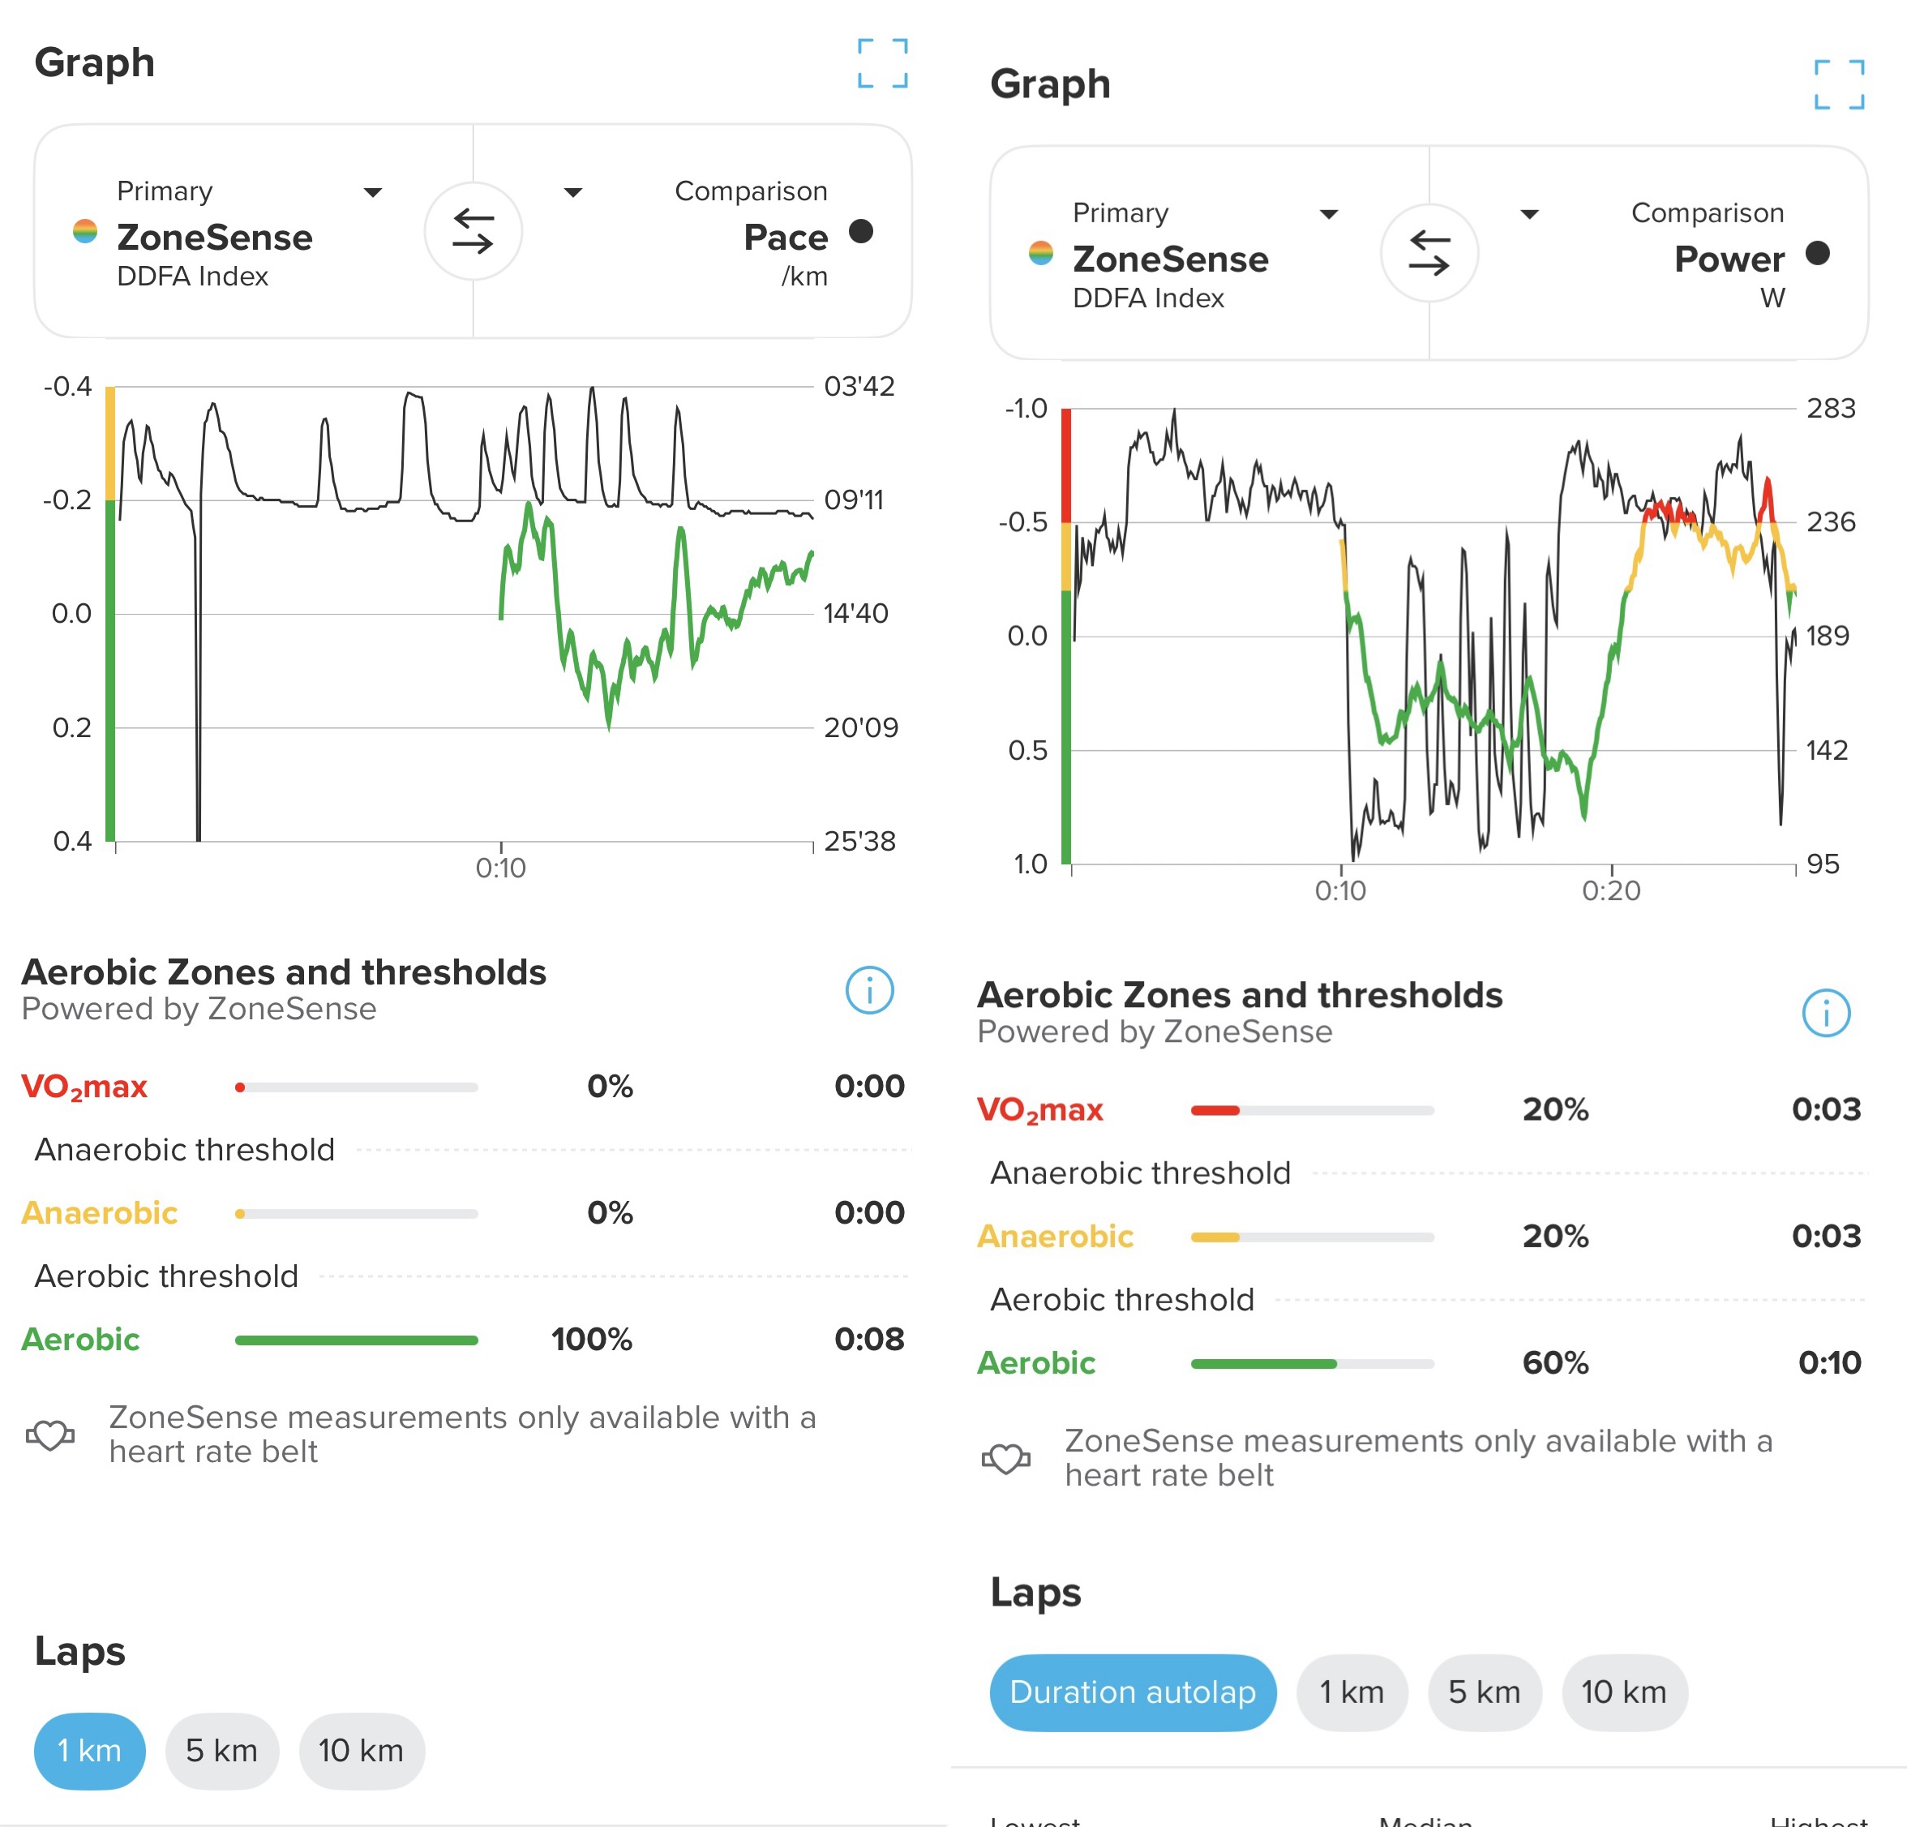
Task: Click the "-1.0" DDFA axis label
Action: (x=1026, y=409)
